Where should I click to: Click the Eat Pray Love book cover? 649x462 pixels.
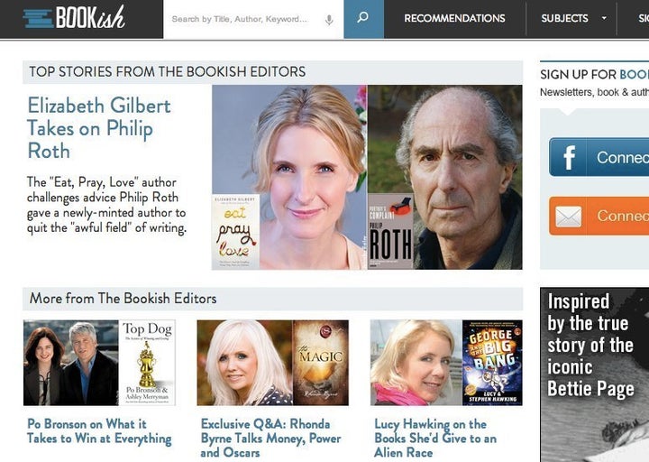click(x=235, y=232)
